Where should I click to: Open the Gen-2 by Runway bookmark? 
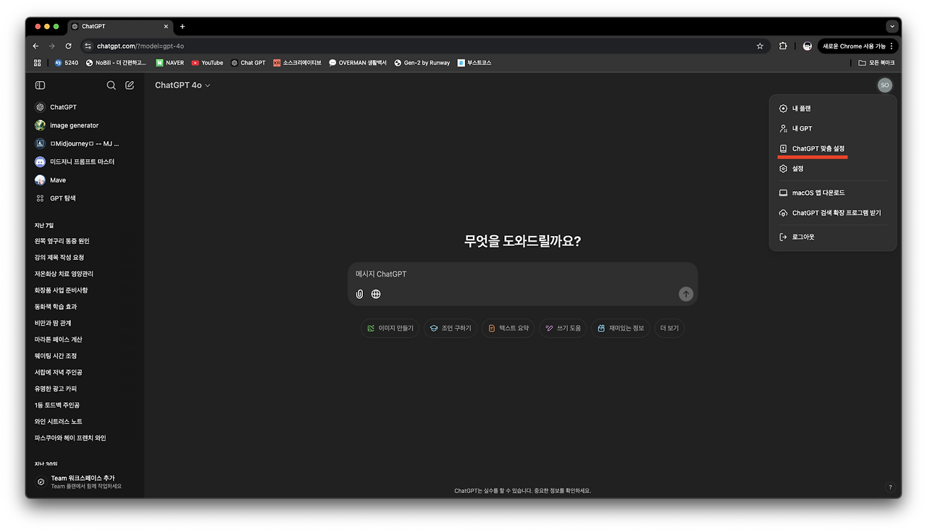[x=422, y=63]
